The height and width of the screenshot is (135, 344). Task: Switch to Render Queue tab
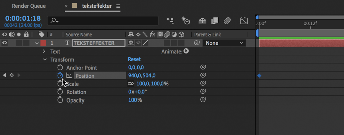(x=29, y=6)
